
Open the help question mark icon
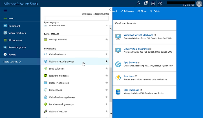click(160, 3)
